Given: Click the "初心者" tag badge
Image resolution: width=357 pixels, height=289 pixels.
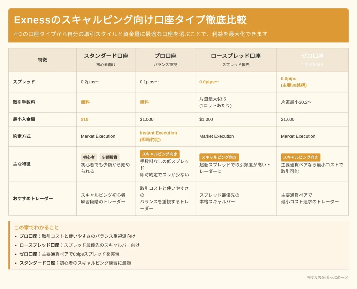Looking at the screenshot, I should pos(89,157).
